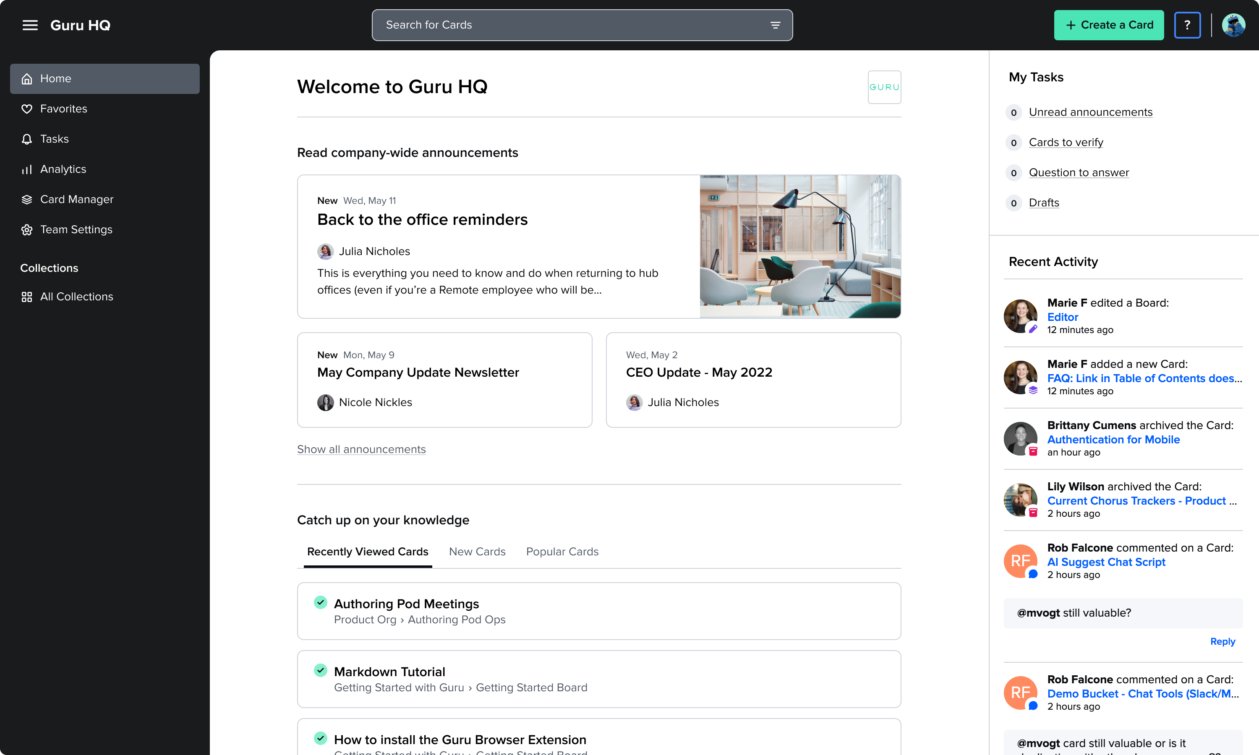Click the count badge beside Unread announcements
Screen dimensions: 1259x755
(1013, 112)
